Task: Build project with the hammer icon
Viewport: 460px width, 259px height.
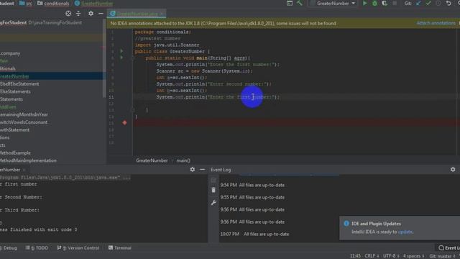Action: point(300,3)
